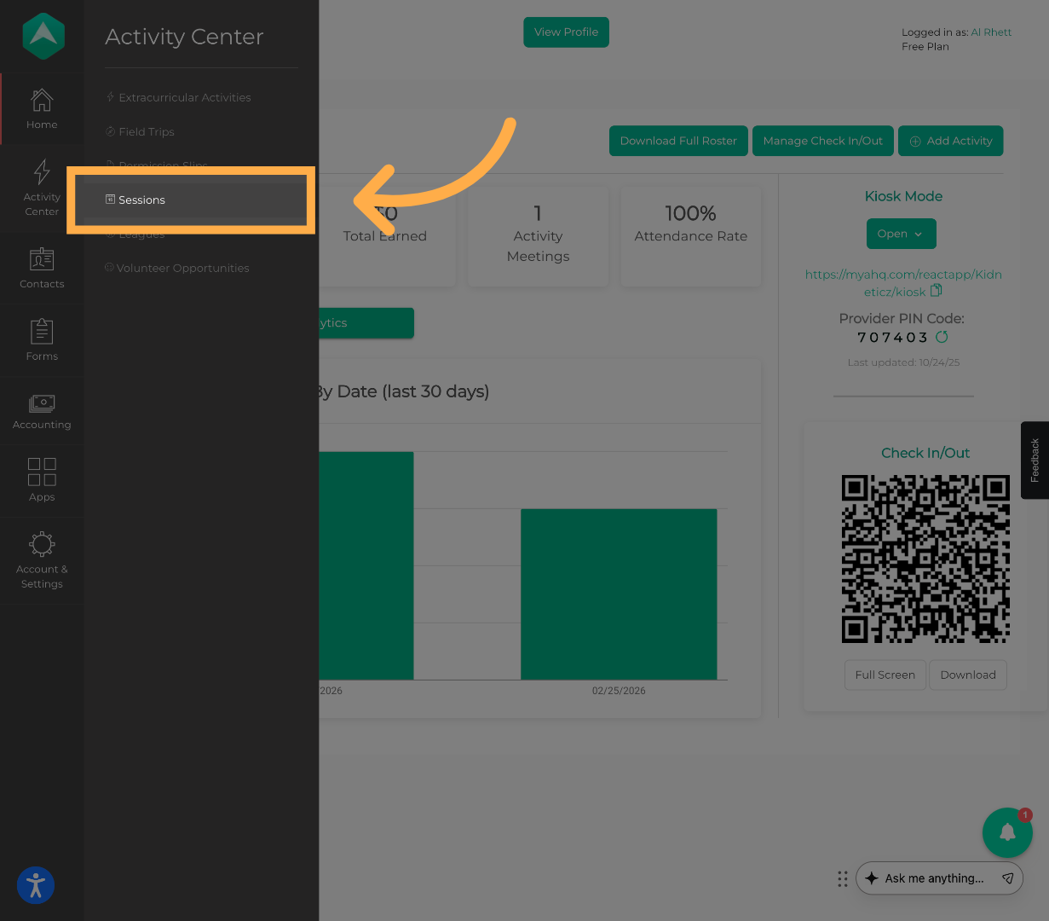
Task: Click the Add Activity button
Action: [x=950, y=141]
